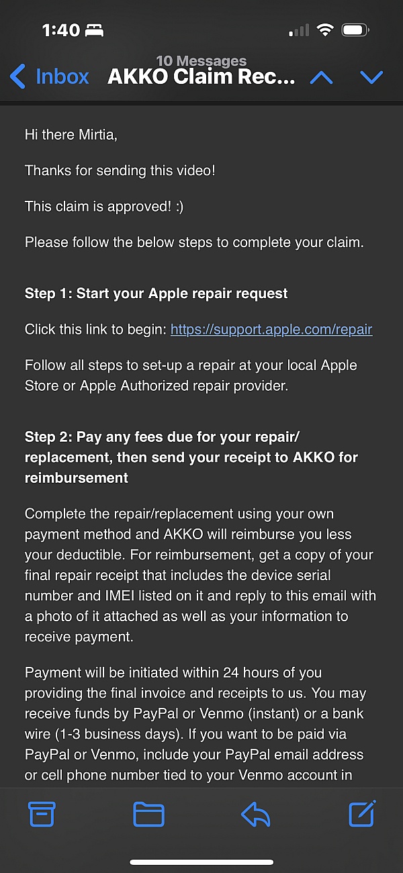Open the support.apple.com/repair link
403x873 pixels.
click(x=271, y=330)
